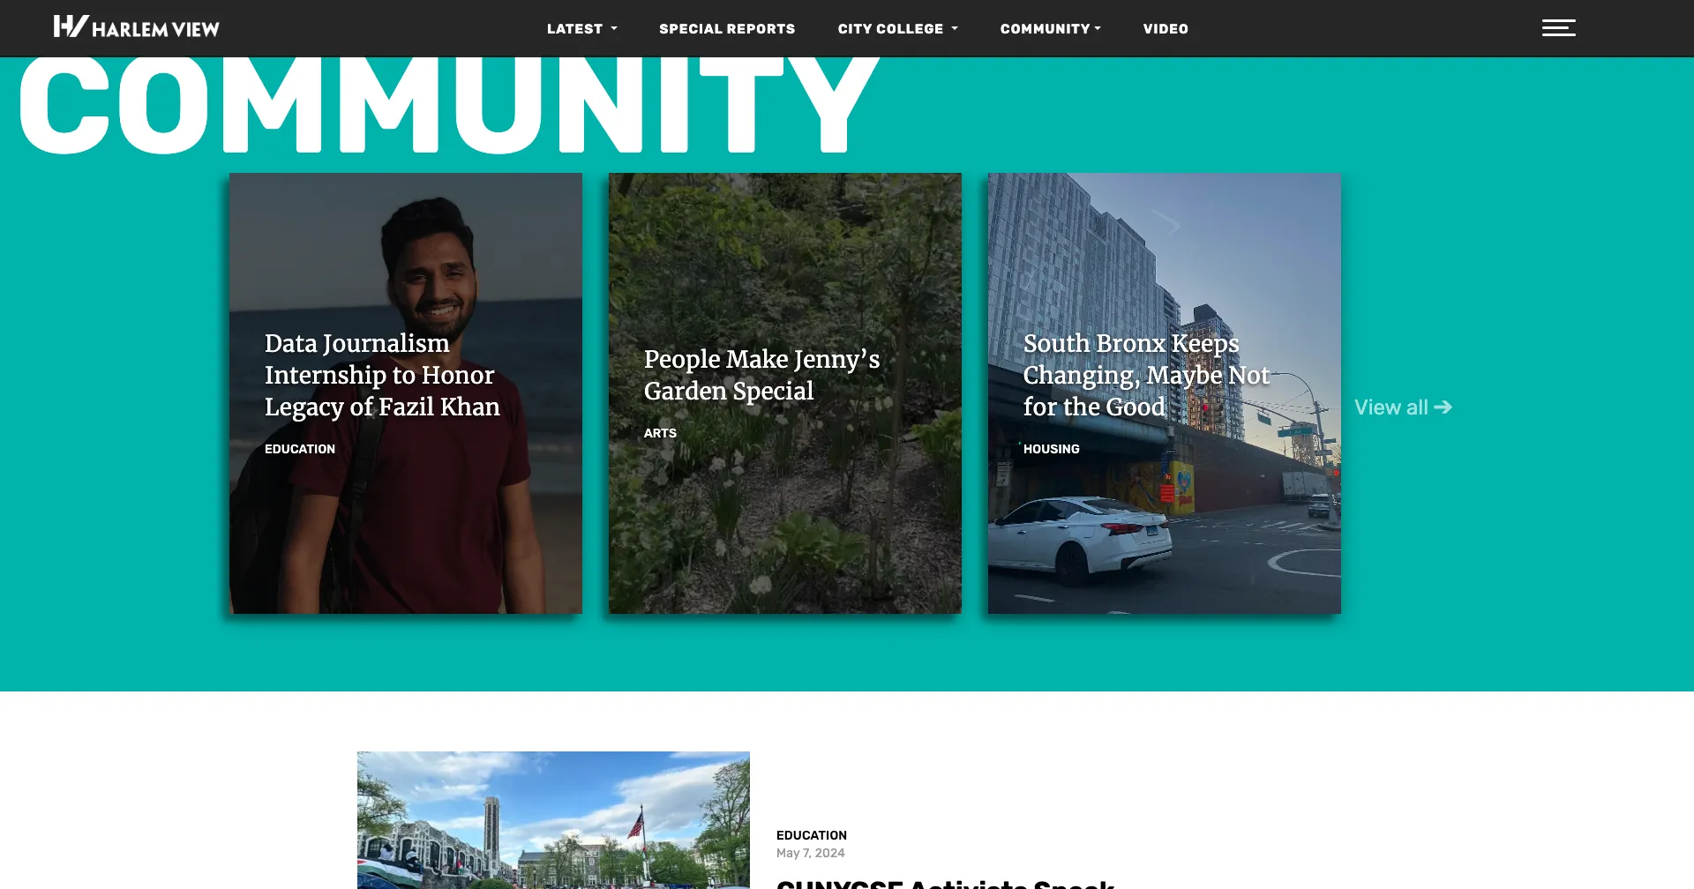
Task: Open People Make Jenny's Garden Special article
Action: pyautogui.click(x=761, y=375)
